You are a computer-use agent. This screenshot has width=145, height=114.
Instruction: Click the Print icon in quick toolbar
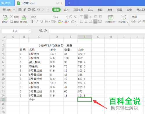point(29,10)
